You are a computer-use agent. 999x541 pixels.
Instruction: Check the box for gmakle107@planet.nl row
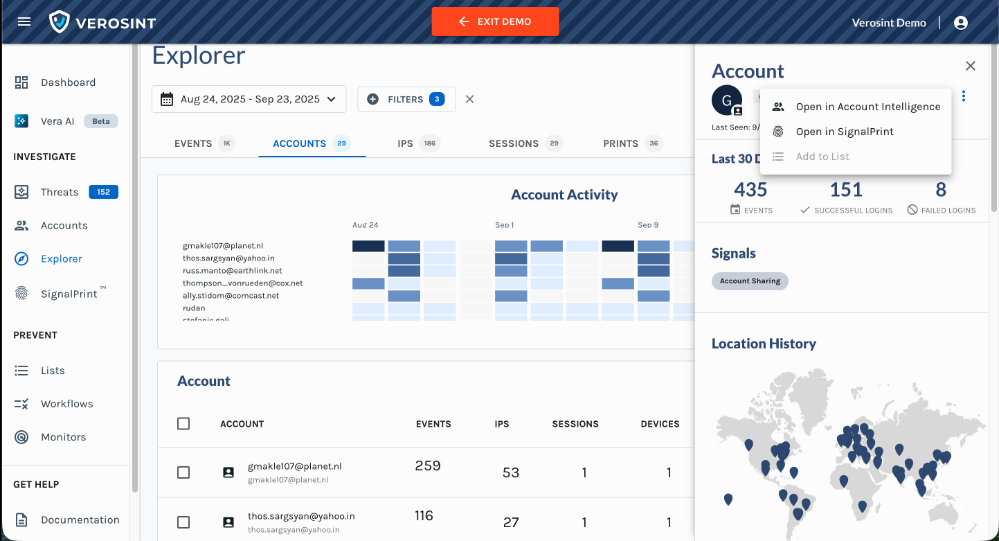click(x=183, y=472)
